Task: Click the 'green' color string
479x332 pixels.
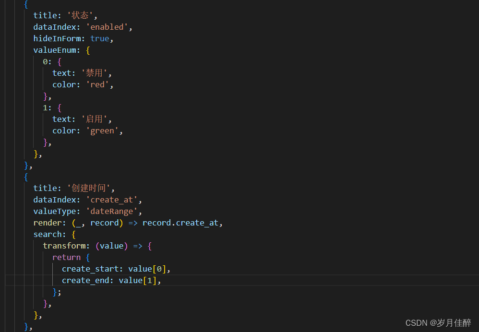Action: click(102, 130)
